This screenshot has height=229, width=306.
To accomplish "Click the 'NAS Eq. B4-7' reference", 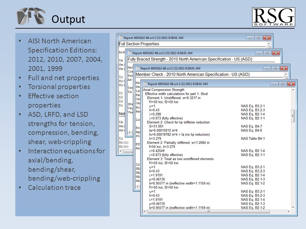I will (251, 126).
